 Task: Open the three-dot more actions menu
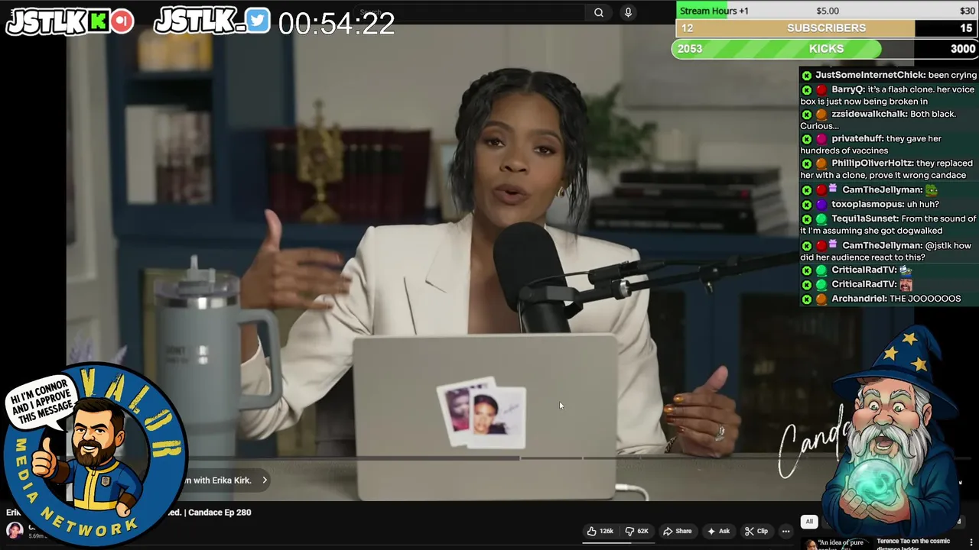(x=785, y=531)
